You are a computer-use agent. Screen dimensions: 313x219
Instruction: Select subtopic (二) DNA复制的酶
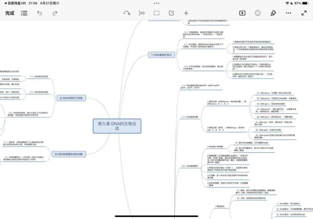click(190, 117)
